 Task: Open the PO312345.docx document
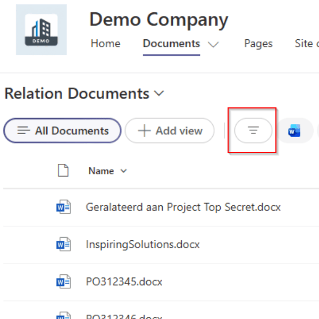click(x=124, y=281)
